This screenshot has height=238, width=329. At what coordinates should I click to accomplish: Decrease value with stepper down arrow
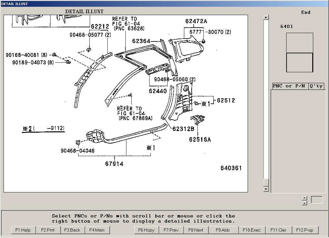(x=305, y=203)
